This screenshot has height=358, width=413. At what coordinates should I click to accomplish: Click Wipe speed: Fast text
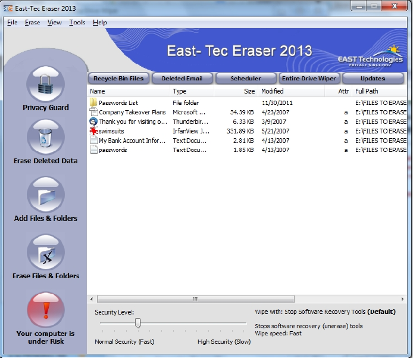[x=278, y=333]
